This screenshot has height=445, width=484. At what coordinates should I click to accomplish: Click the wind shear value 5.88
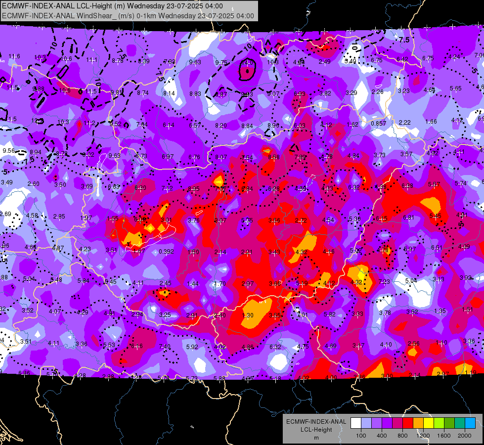coord(219,378)
